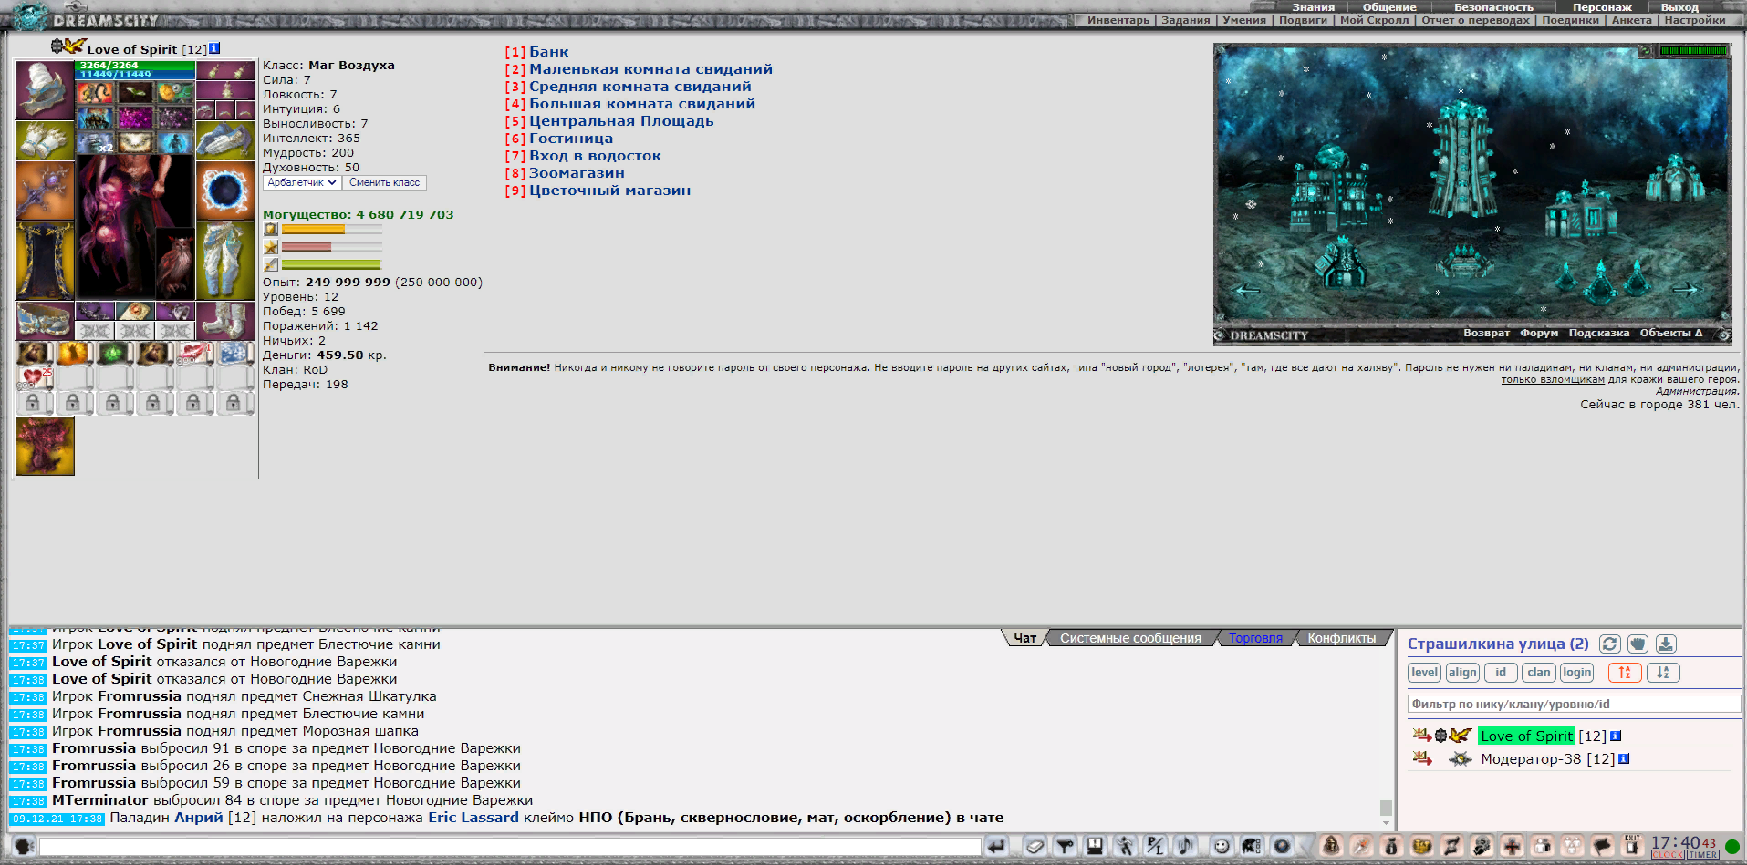Click Форум under the map

coord(1539,333)
